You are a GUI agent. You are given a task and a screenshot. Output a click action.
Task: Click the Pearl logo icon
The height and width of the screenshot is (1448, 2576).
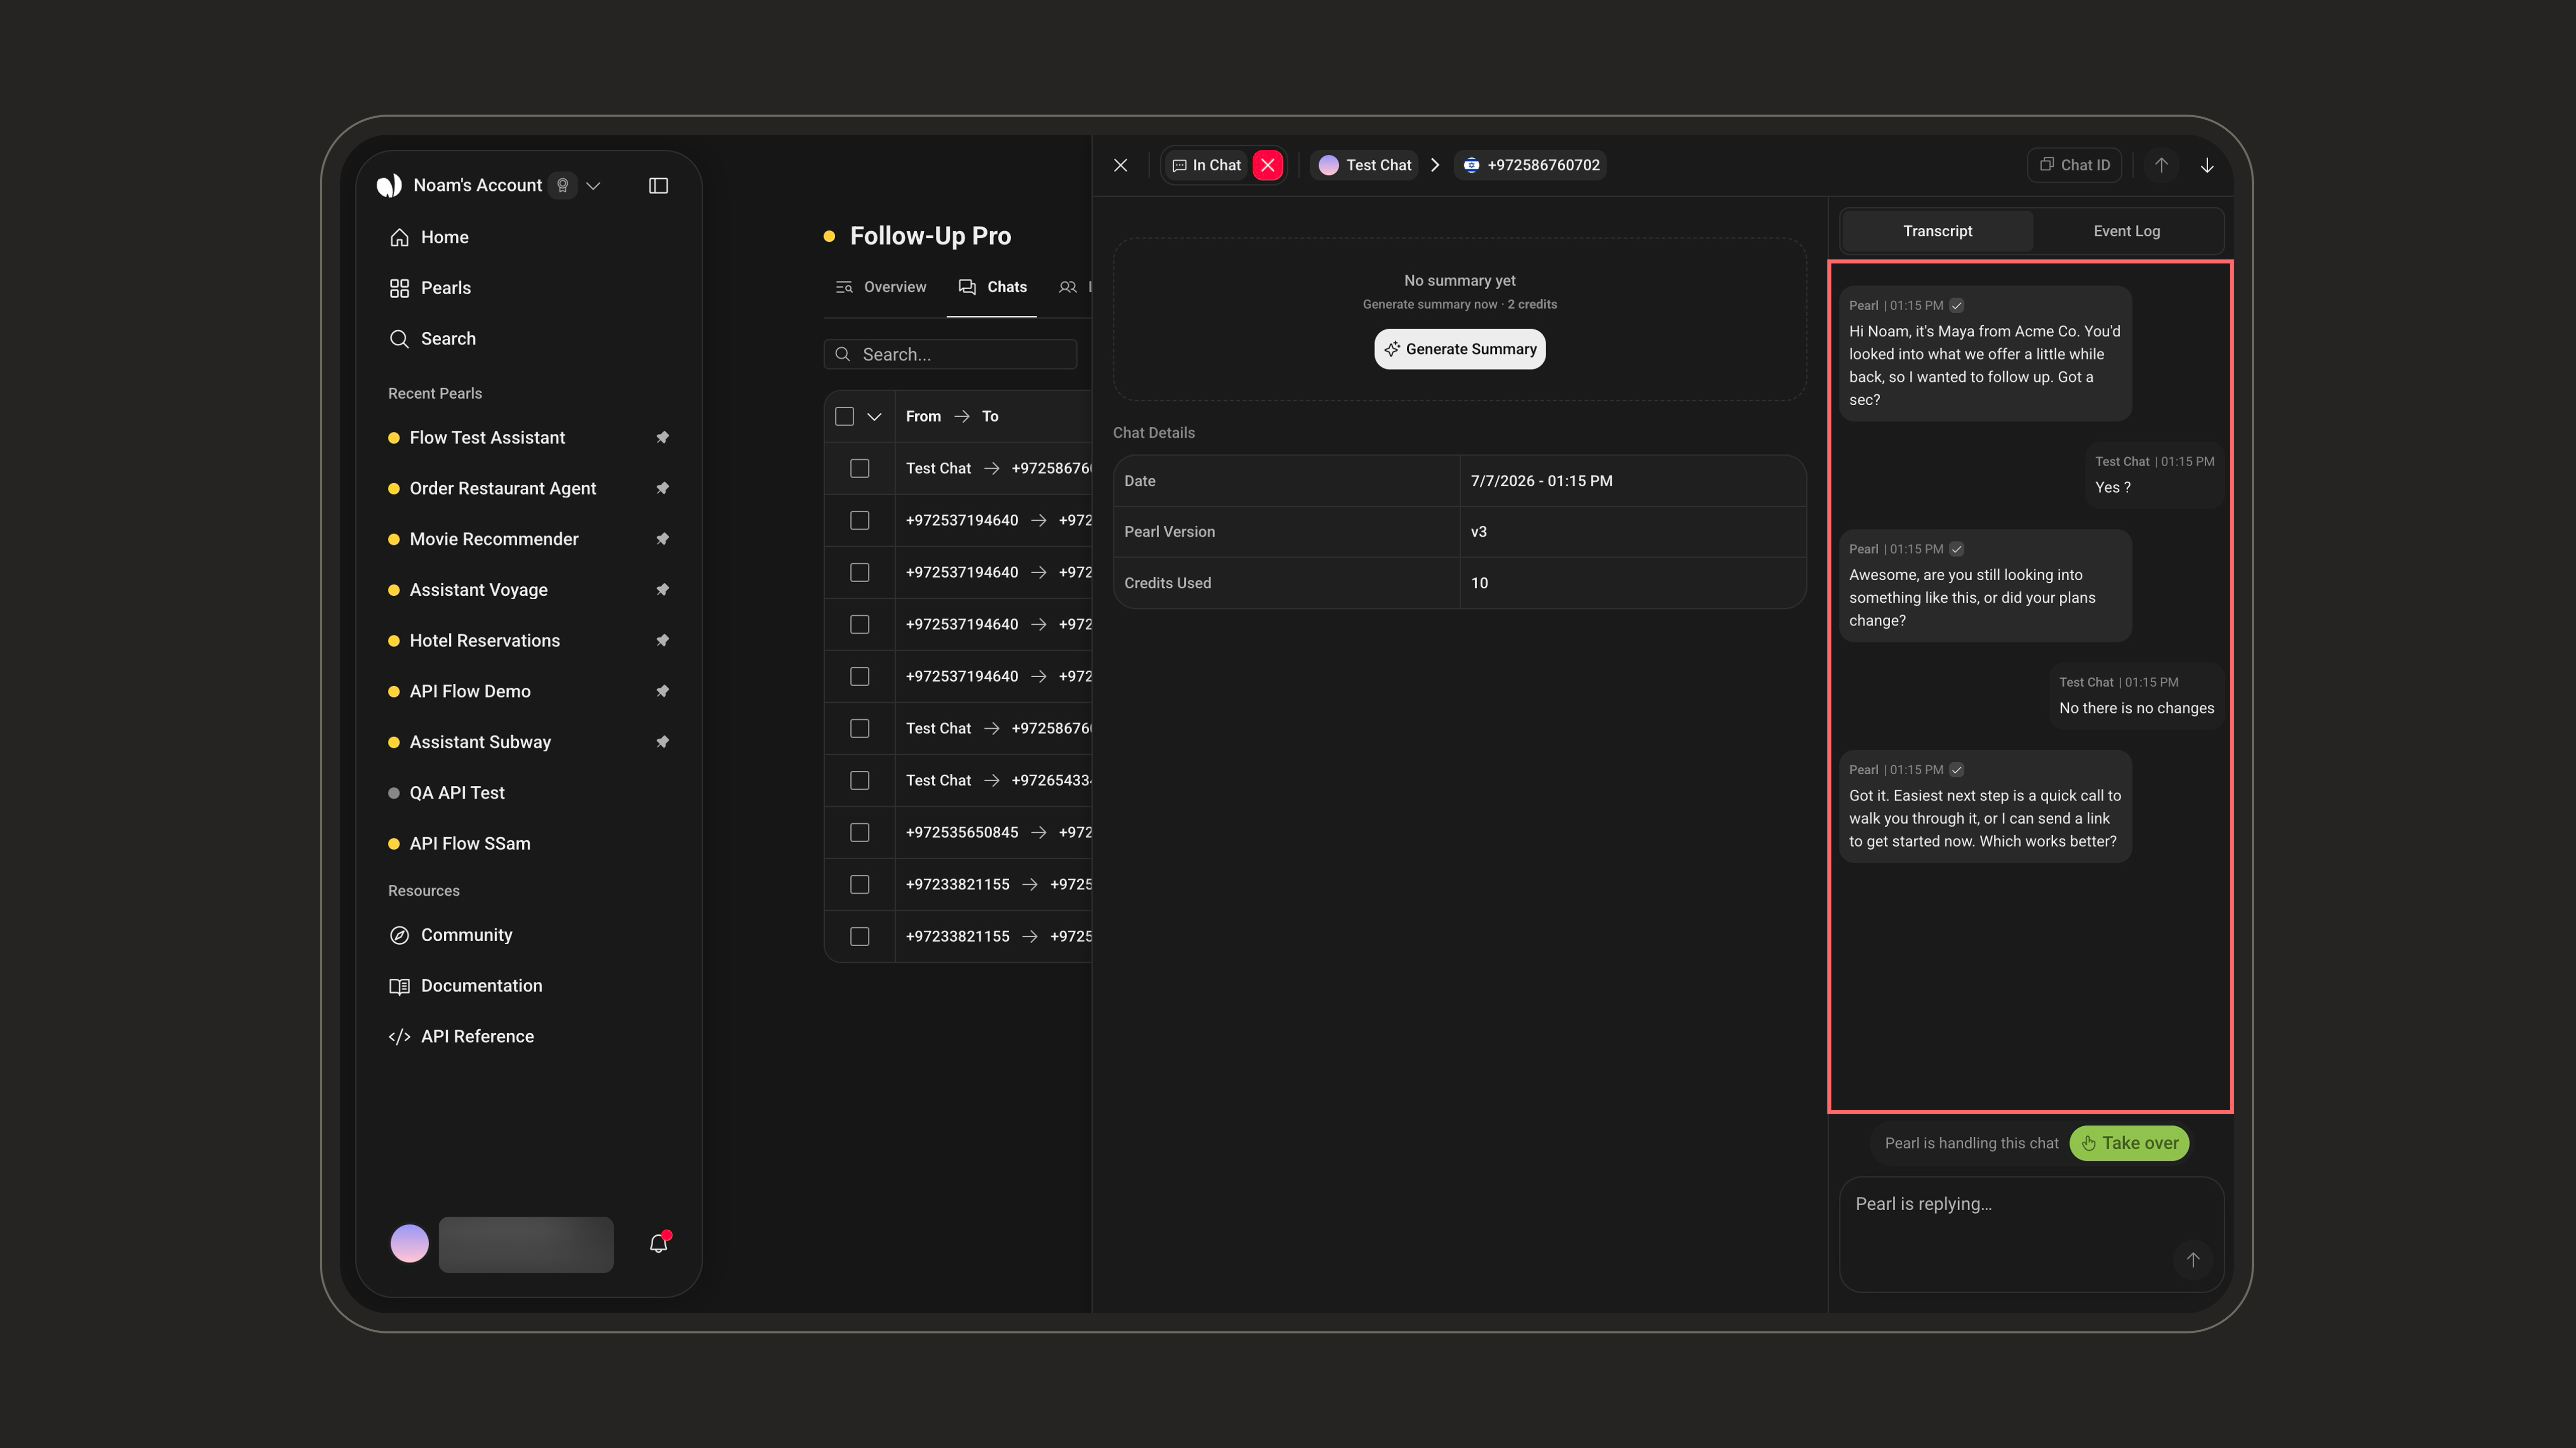(389, 186)
